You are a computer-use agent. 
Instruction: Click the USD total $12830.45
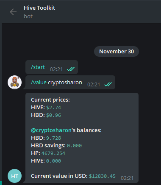click(x=102, y=176)
